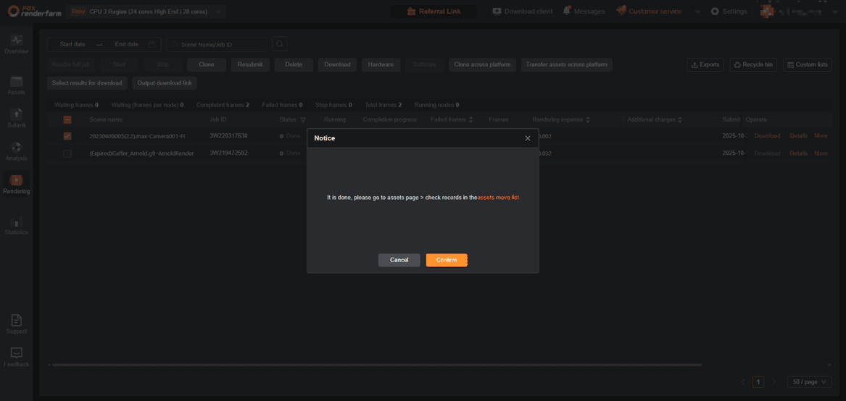Open the 50 / page dropdown
Viewport: 846px width, 401px height.
coord(809,382)
